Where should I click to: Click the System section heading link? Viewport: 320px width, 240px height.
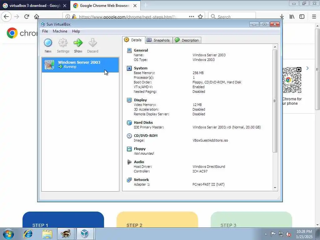coord(141,68)
